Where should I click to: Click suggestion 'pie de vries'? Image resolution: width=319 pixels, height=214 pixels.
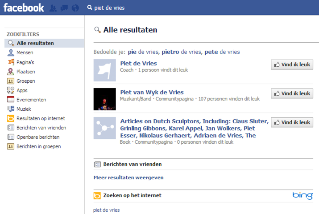pos(143,52)
